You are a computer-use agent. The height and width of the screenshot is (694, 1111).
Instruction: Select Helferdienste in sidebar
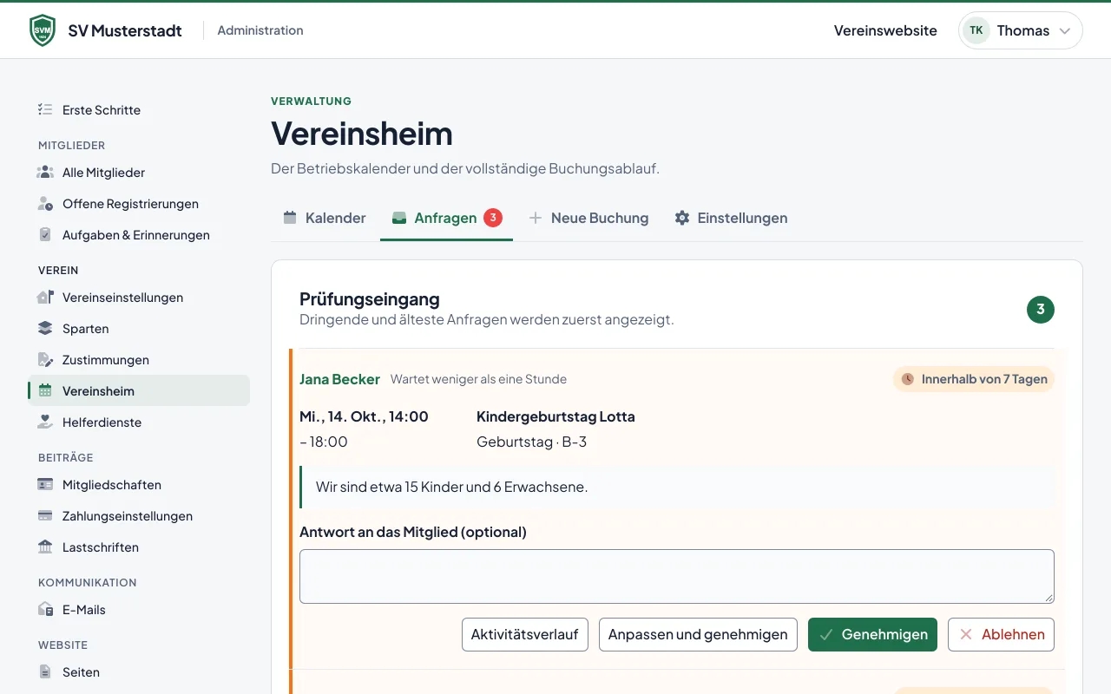coord(139,422)
